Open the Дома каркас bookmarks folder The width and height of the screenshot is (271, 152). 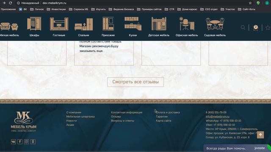(x=187, y=9)
